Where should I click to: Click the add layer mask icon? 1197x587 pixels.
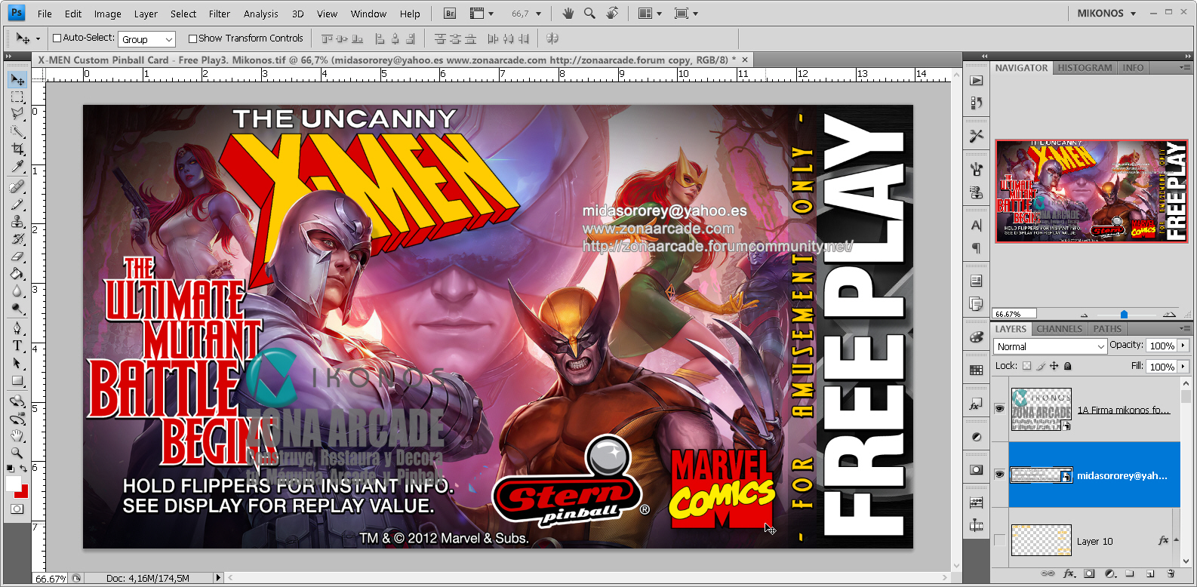coord(1089,573)
